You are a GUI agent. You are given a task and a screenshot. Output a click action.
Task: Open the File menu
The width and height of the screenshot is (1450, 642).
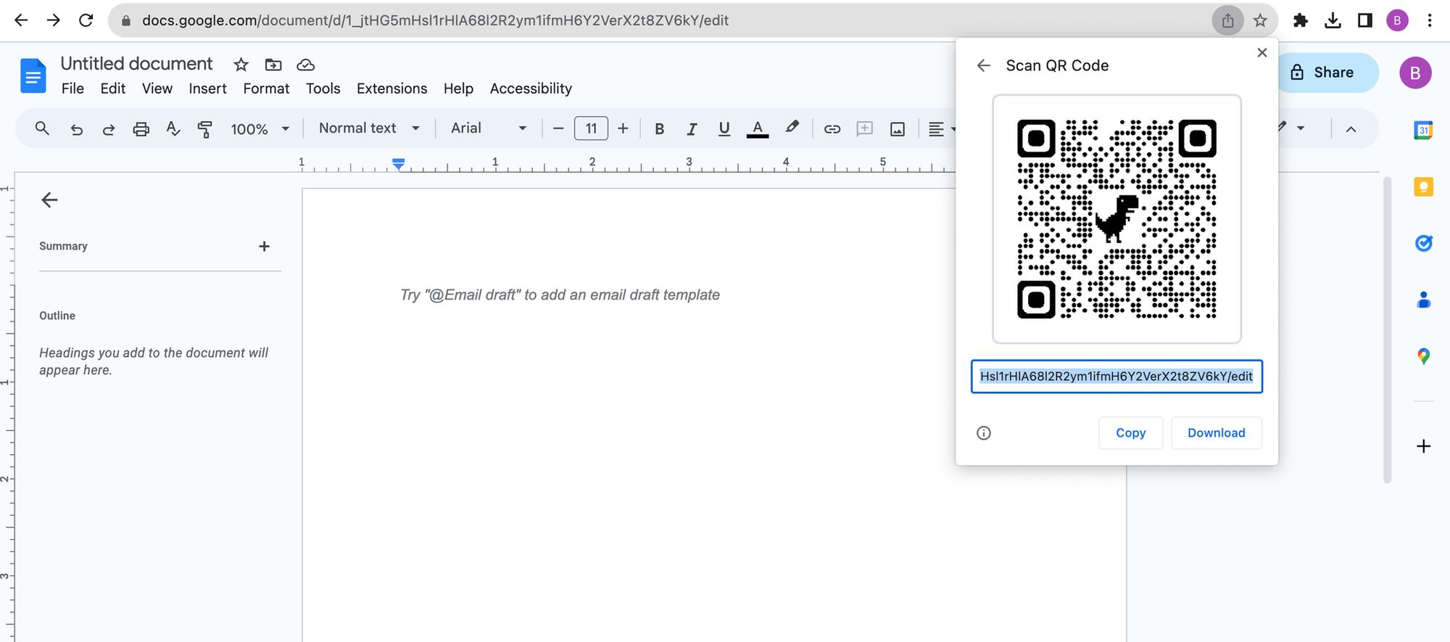coord(72,89)
